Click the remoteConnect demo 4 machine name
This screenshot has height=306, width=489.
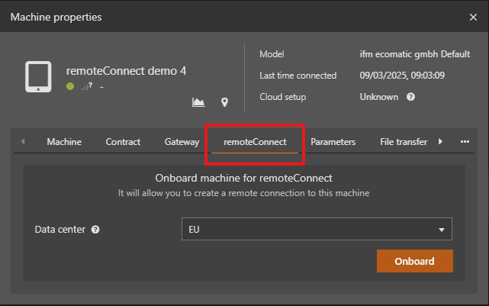(126, 71)
